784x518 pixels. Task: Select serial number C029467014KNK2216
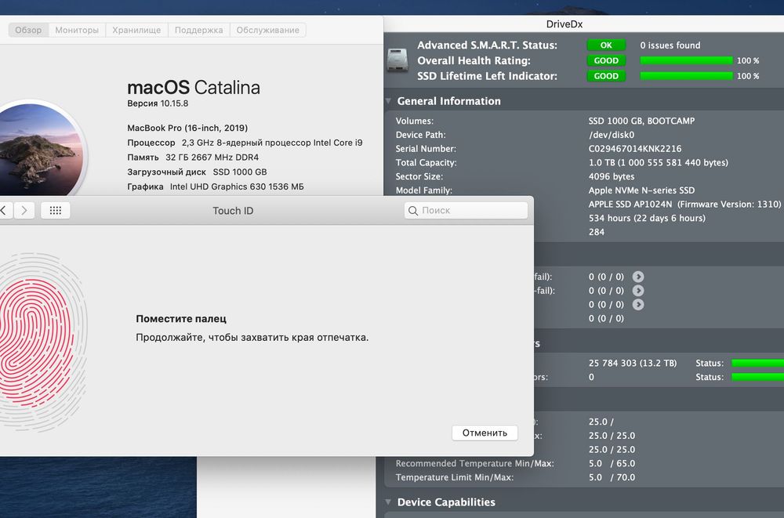click(x=634, y=148)
